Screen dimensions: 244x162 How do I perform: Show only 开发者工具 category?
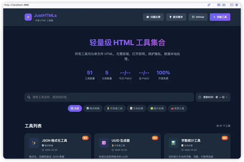coord(115,108)
